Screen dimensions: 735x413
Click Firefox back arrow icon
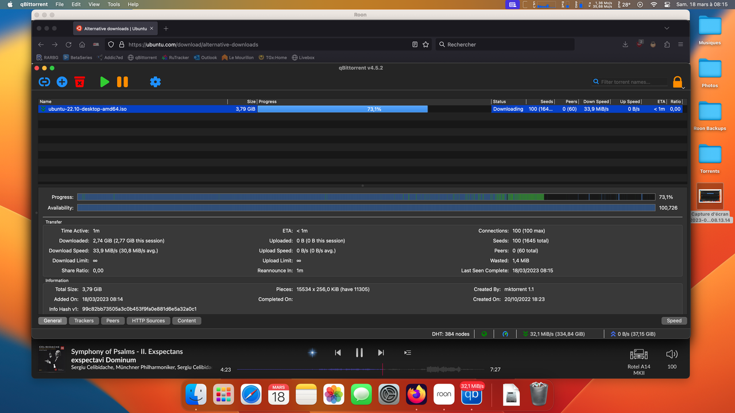pos(41,44)
